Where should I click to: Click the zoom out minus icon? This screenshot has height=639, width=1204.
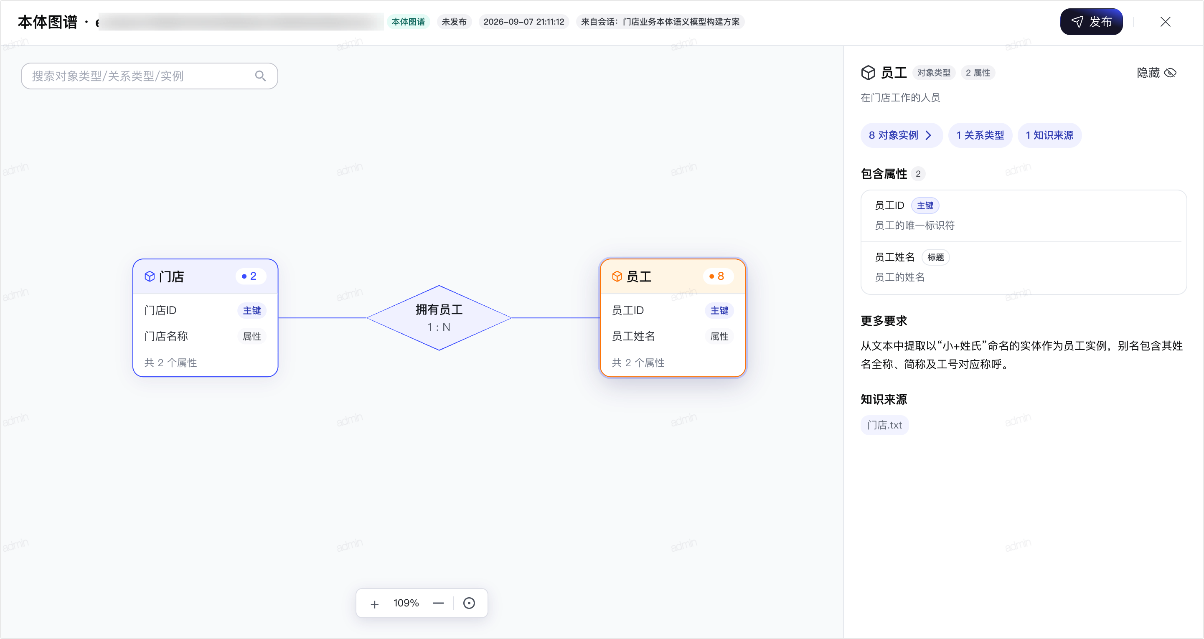438,603
